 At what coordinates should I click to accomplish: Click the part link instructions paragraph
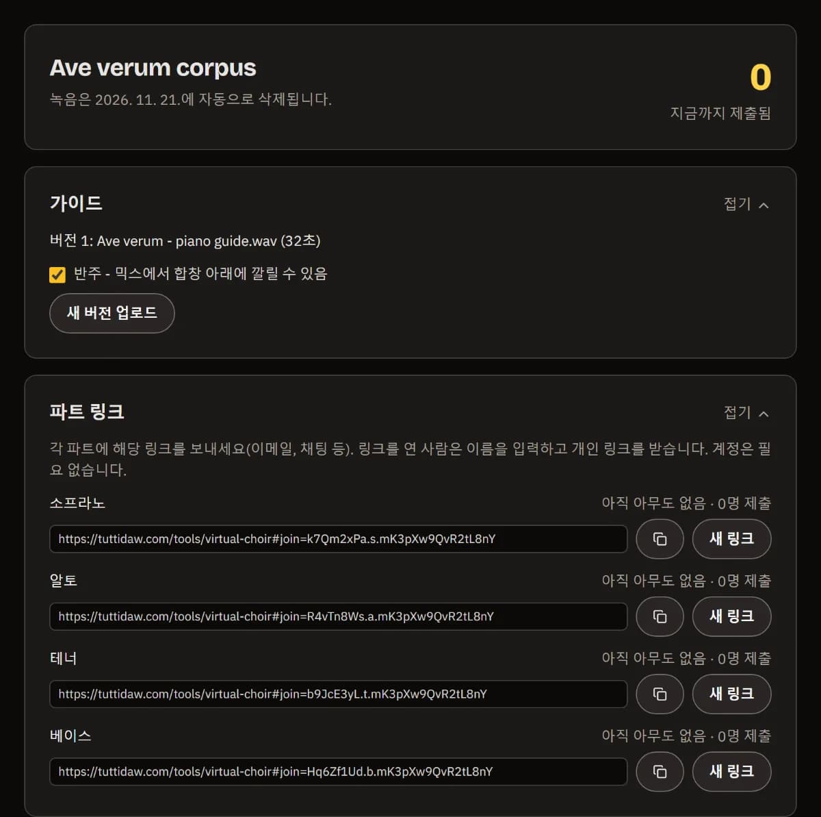[410, 460]
